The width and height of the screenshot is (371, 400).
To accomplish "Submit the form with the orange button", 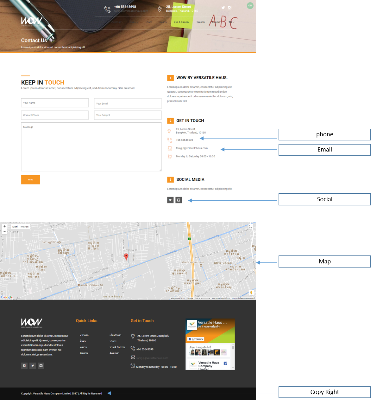I will (30, 180).
